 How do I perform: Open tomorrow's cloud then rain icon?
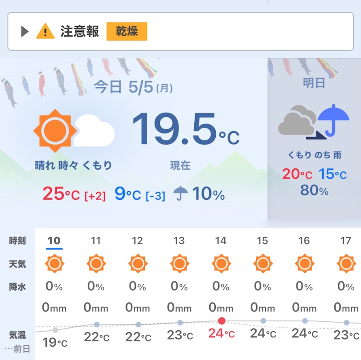tap(313, 121)
